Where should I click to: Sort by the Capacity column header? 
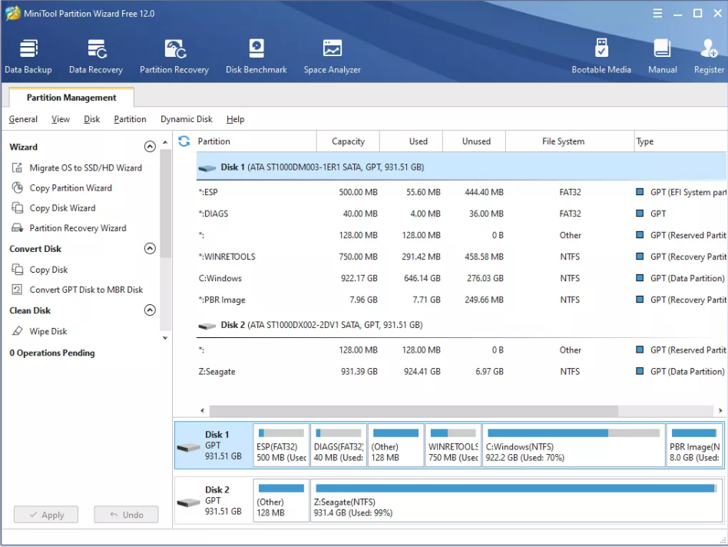pyautogui.click(x=348, y=141)
